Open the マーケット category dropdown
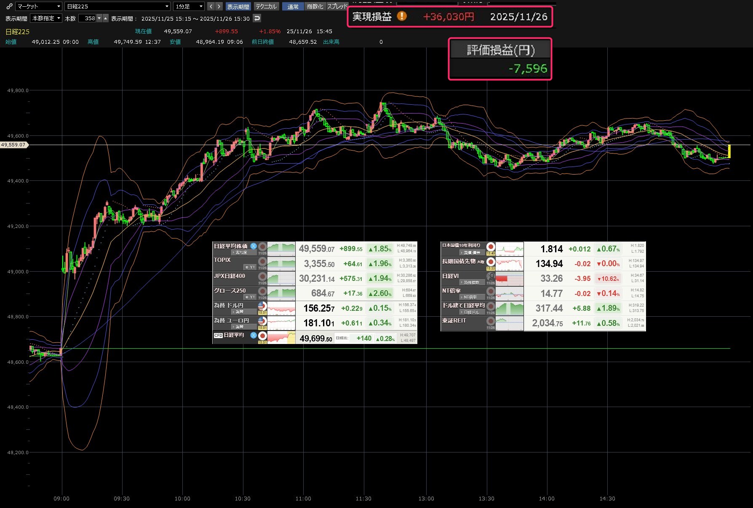 click(x=39, y=6)
